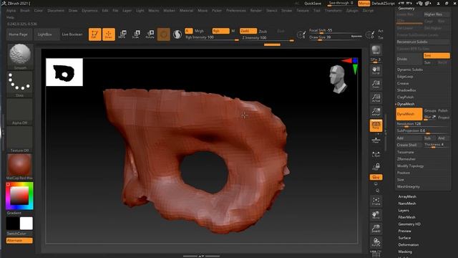The image size is (458, 258).
Task: Adjust the Draw Size slider
Action: pyautogui.click(x=336, y=37)
